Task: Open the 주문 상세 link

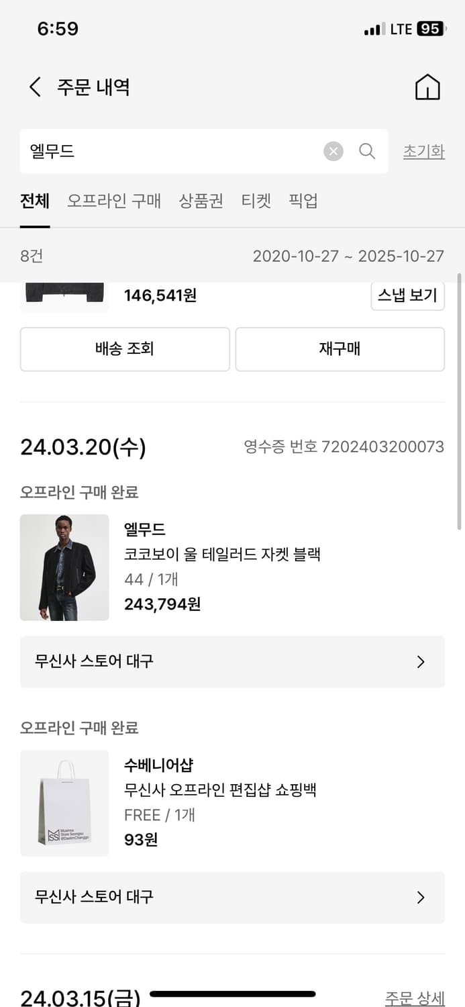Action: coord(414,998)
